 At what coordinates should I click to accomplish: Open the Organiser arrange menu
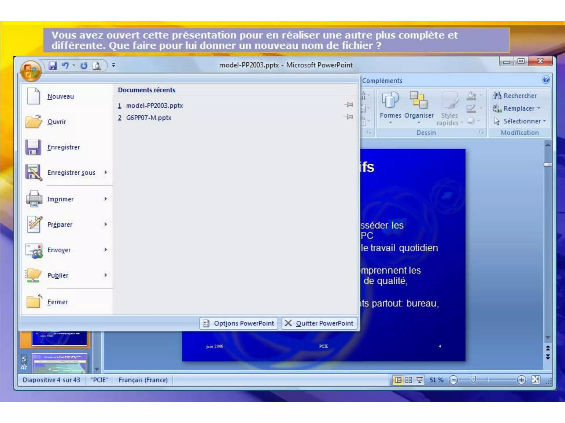(x=419, y=108)
